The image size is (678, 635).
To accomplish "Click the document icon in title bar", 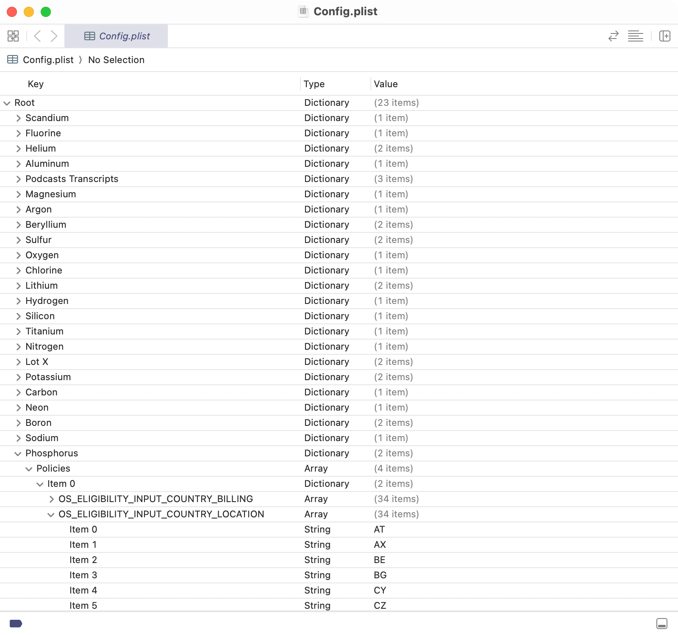I will click(303, 11).
